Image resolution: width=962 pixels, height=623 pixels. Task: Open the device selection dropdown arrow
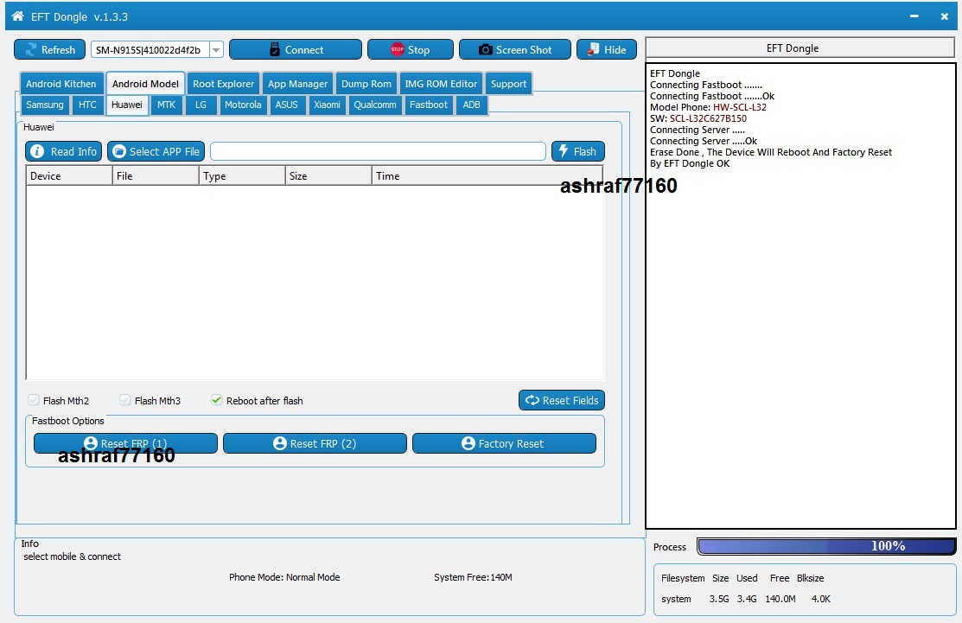coord(216,49)
